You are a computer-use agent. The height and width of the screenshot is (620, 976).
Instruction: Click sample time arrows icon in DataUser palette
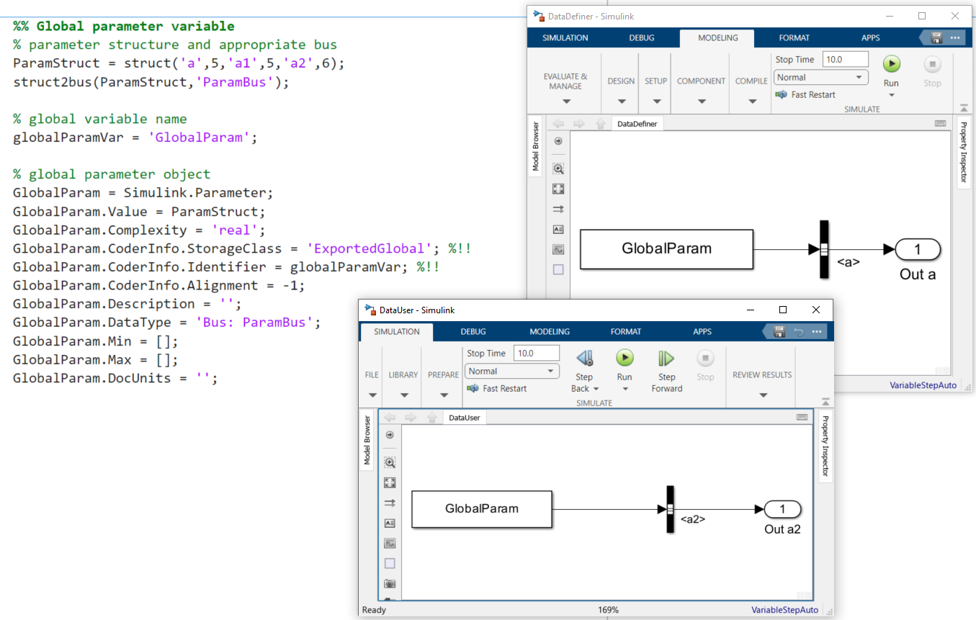390,503
